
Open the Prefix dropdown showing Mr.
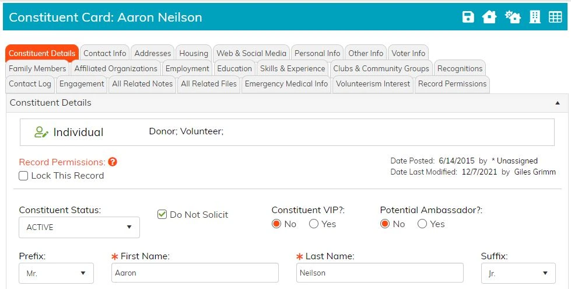point(56,273)
